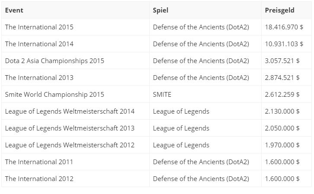This screenshot has height=194, width=314.
Task: Select the 2.612.259 $ prize amount
Action: 282,94
